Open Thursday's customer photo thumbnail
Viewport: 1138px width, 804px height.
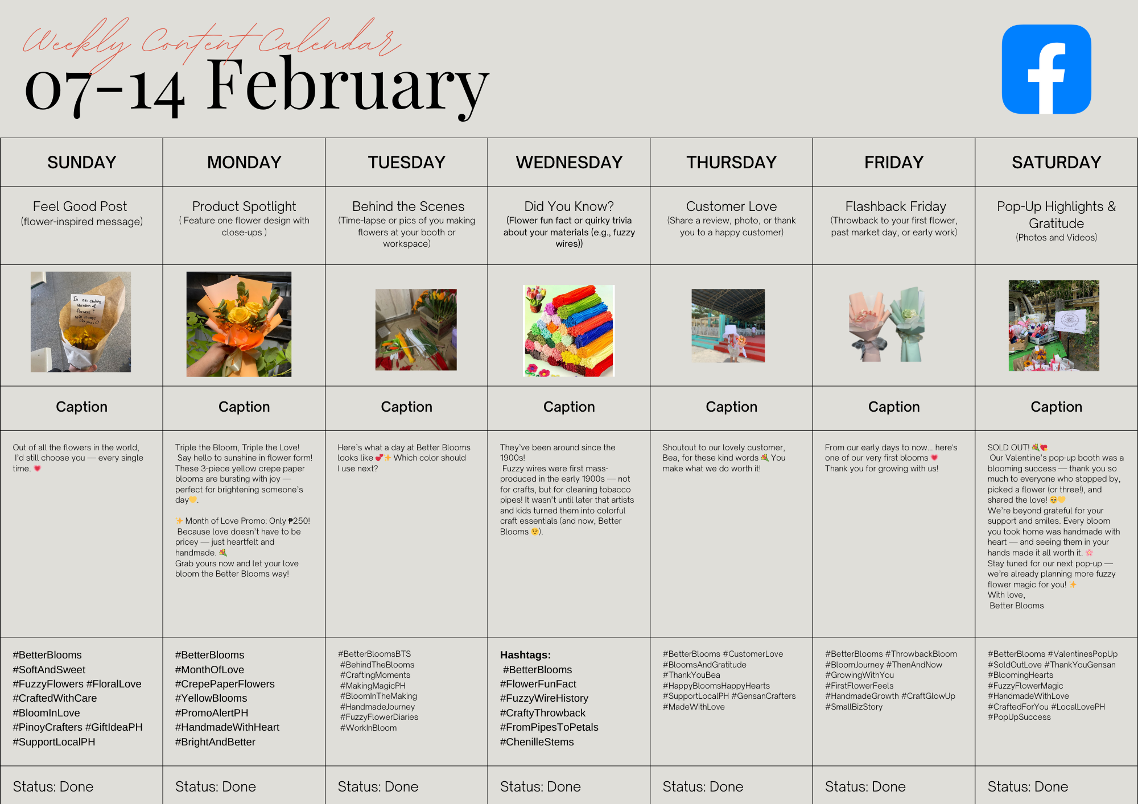point(728,325)
